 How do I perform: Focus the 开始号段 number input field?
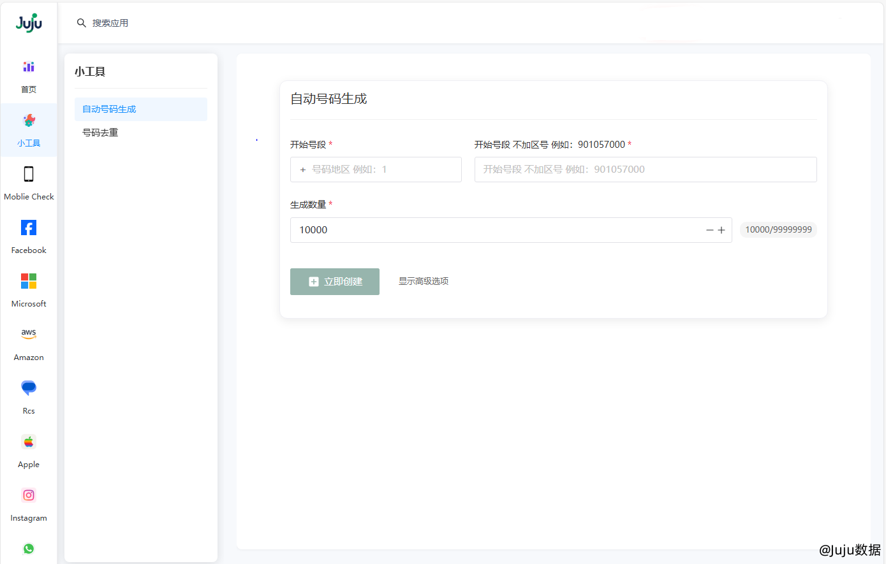(645, 170)
